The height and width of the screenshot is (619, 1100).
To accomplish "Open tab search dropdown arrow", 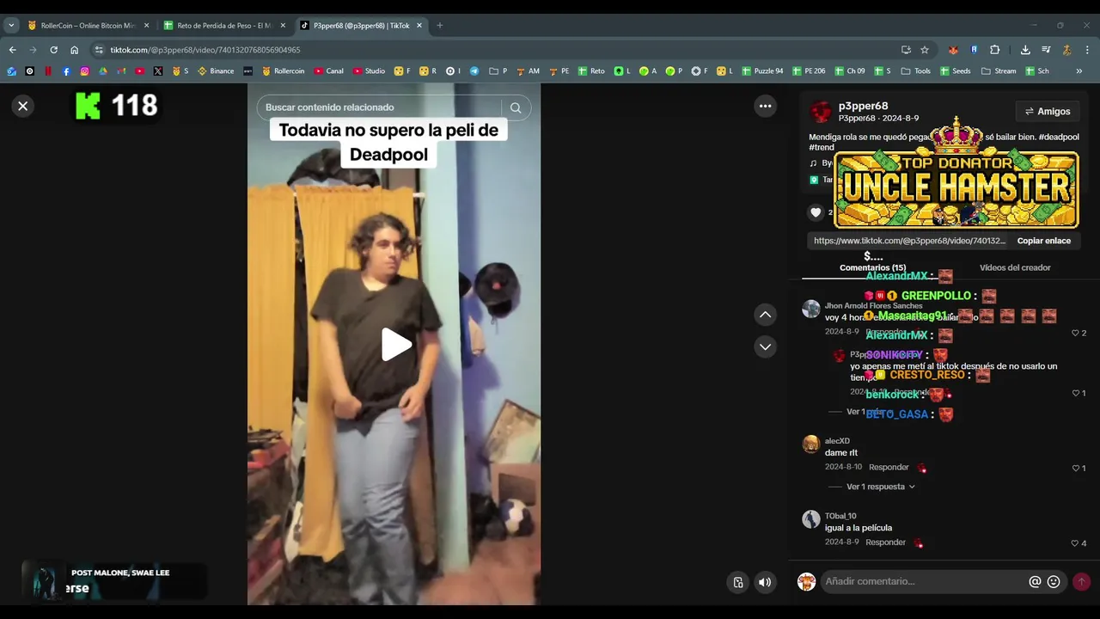I will [x=11, y=26].
